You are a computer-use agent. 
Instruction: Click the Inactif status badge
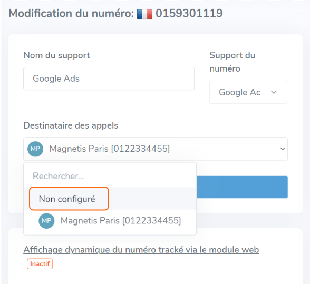tap(40, 264)
